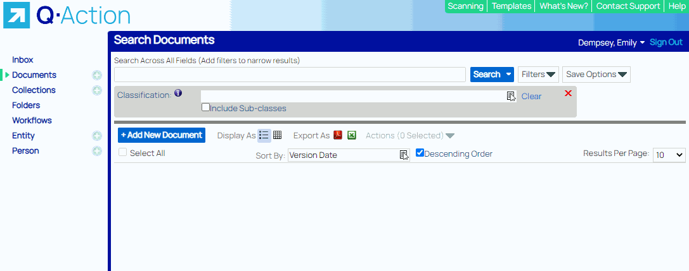Viewport: 689px width, 271px height.
Task: Click the plus icon next to Collections
Action: (97, 90)
